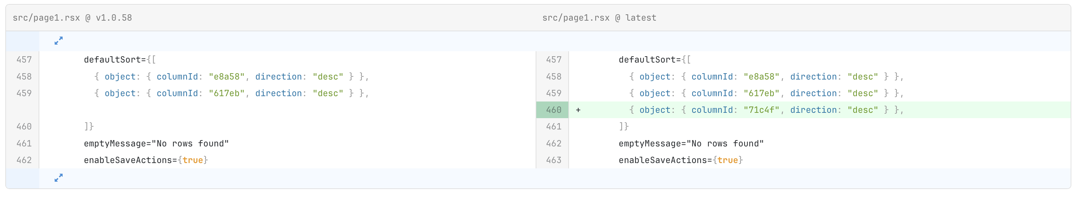This screenshot has width=1074, height=197.
Task: Click the "e8a58" string in left pane
Action: (227, 77)
